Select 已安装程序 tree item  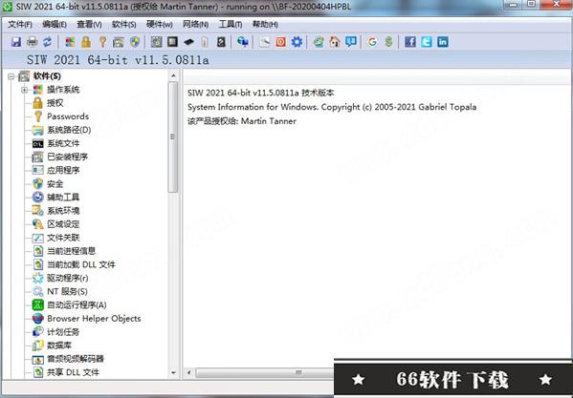(67, 157)
